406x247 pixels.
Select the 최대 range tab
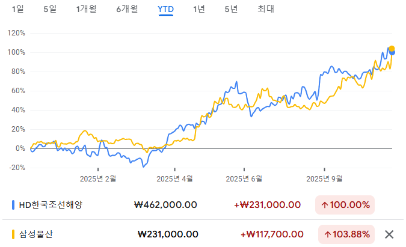pyautogui.click(x=266, y=9)
